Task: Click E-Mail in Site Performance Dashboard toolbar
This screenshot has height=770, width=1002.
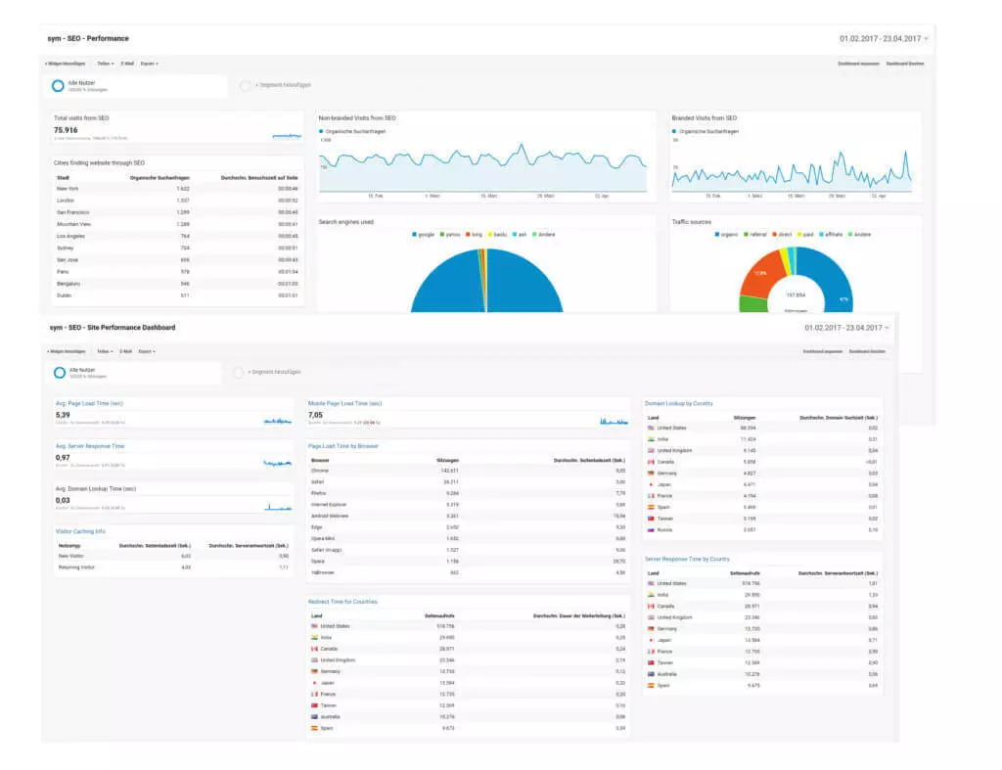Action: point(126,351)
